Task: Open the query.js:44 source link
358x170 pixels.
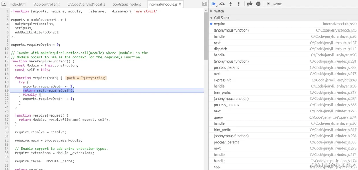Action: click(333, 117)
